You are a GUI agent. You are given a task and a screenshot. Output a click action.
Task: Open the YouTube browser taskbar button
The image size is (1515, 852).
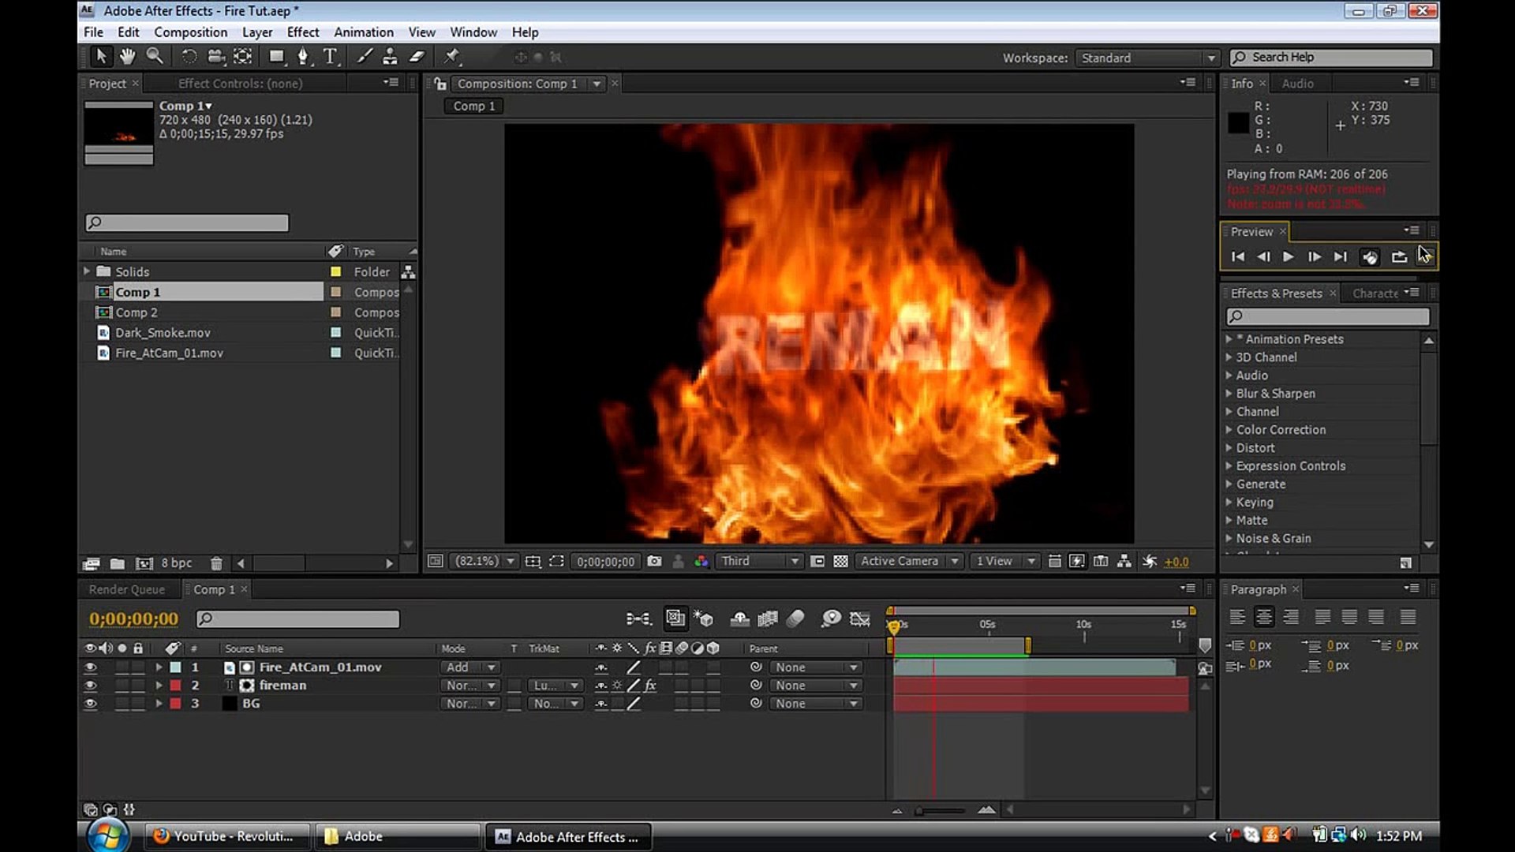(227, 836)
